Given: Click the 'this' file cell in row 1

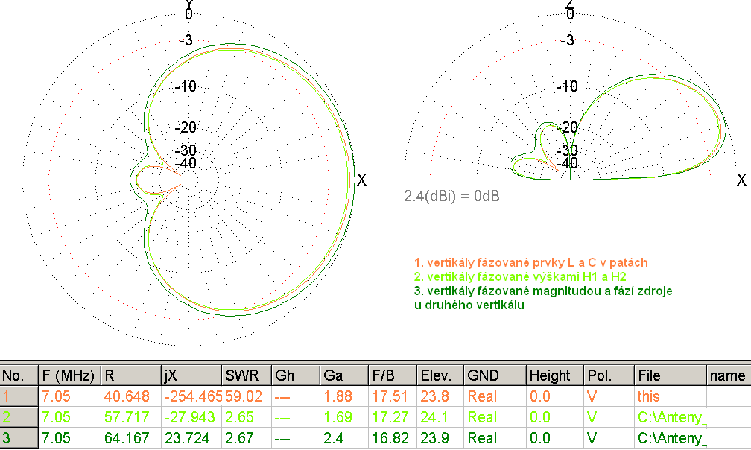Looking at the screenshot, I should (x=648, y=396).
